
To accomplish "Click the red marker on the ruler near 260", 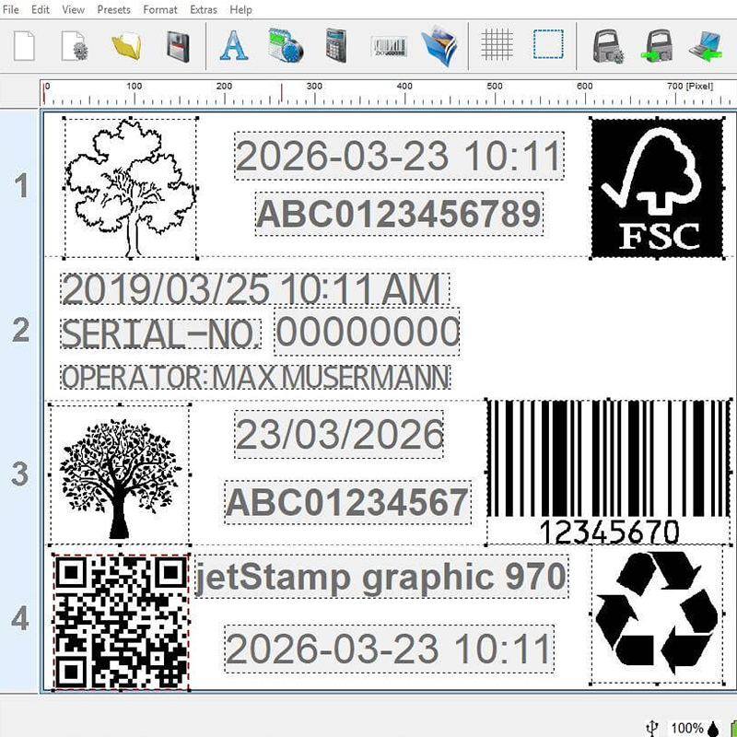I will click(x=282, y=93).
